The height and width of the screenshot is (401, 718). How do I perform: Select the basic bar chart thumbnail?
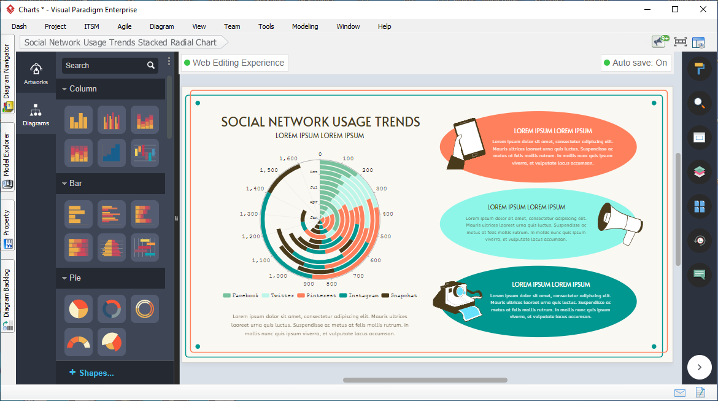[79, 214]
